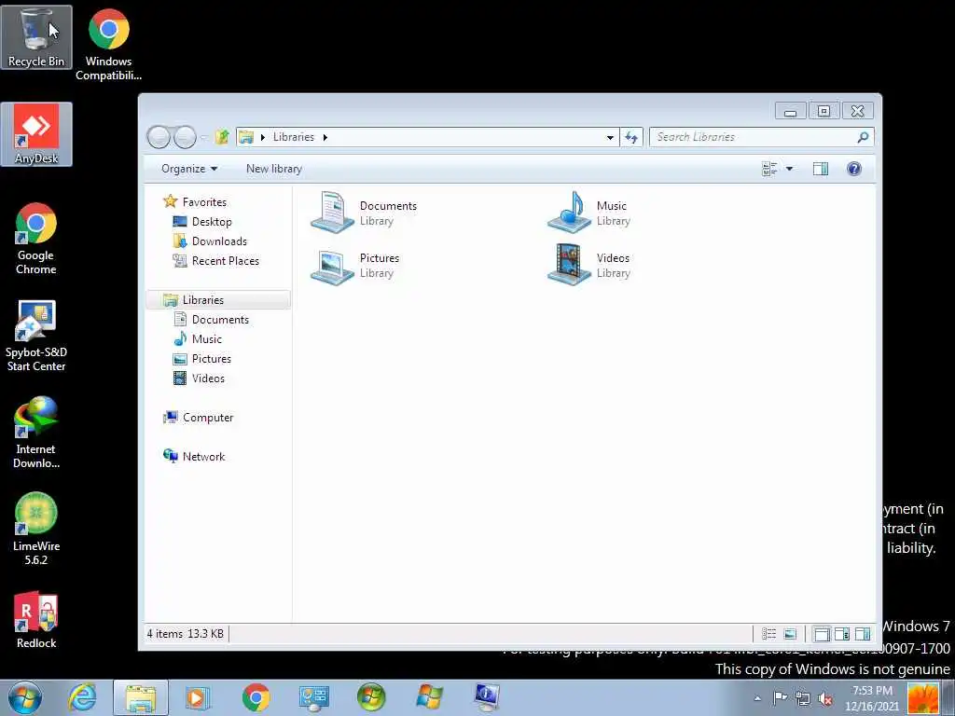Refresh the Libraries address bar

[631, 137]
